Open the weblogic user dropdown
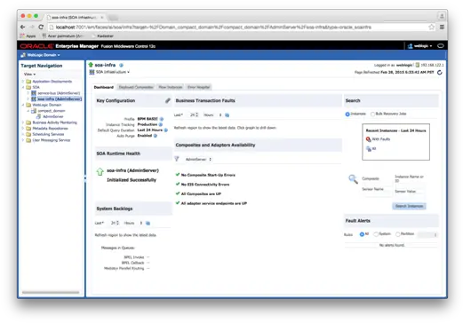The height and width of the screenshot is (323, 463). pyautogui.click(x=419, y=46)
